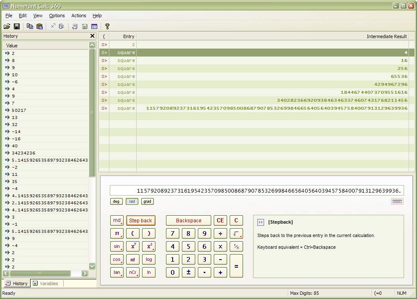Click the on-screen keyboard icon beside display
417x299 pixels.
(x=397, y=201)
